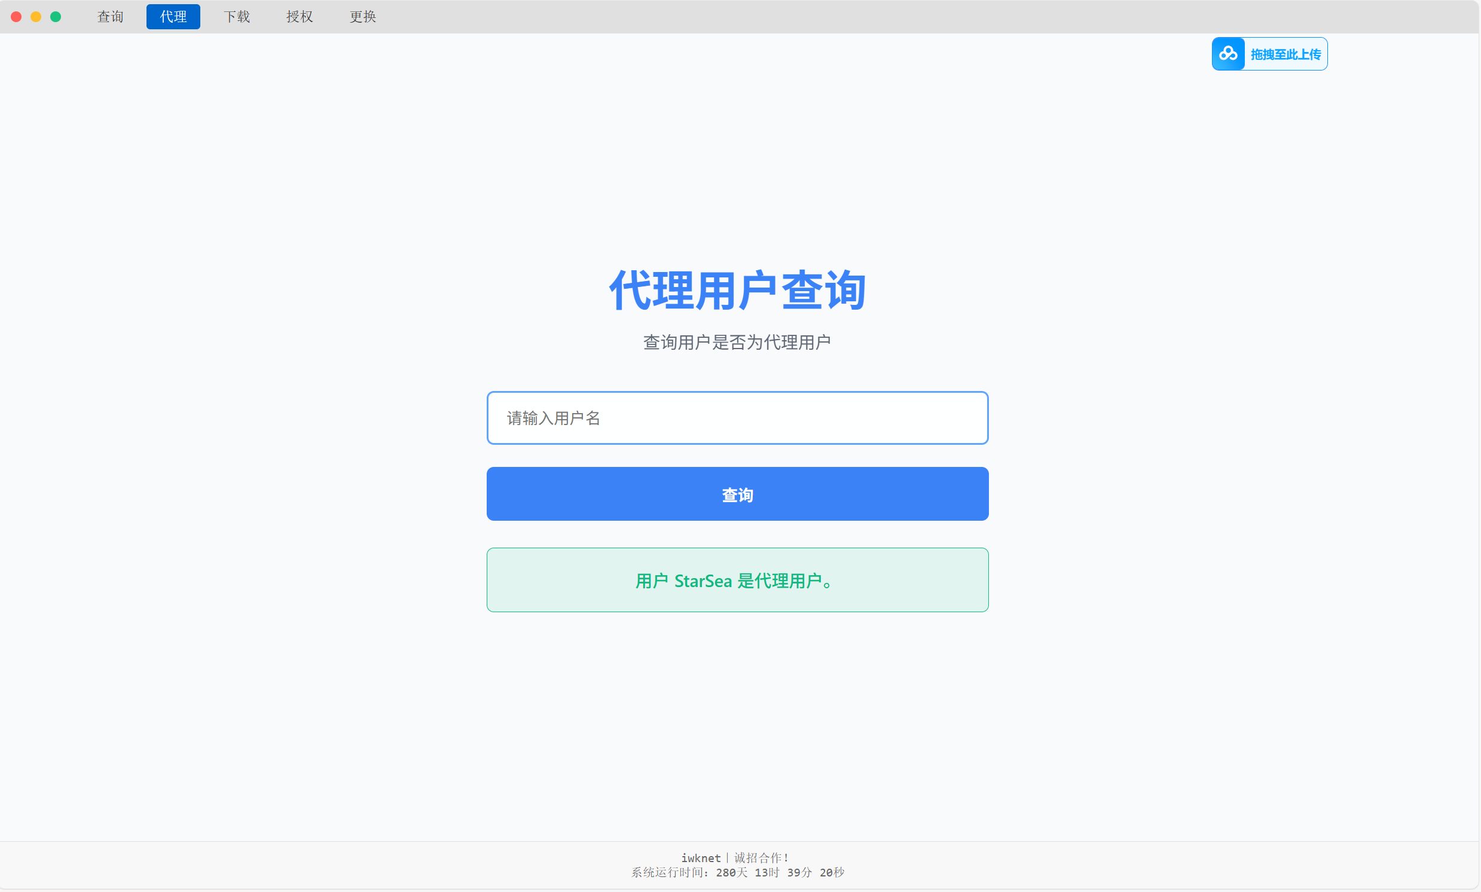Select the 代理 tab
Screen dimensions: 1481x892
coord(173,17)
